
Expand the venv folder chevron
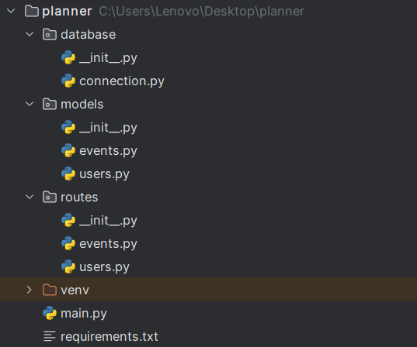point(29,290)
